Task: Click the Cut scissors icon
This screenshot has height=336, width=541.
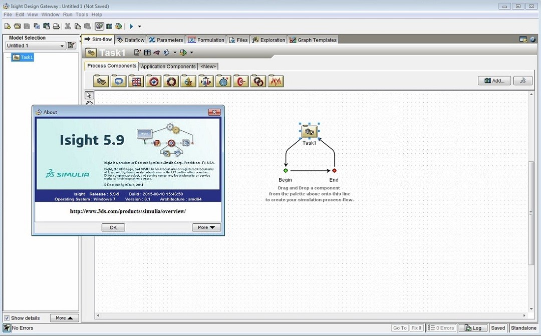Action: [x=68, y=27]
